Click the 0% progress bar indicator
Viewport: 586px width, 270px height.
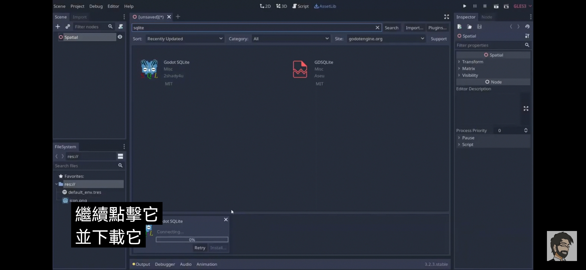click(x=192, y=239)
